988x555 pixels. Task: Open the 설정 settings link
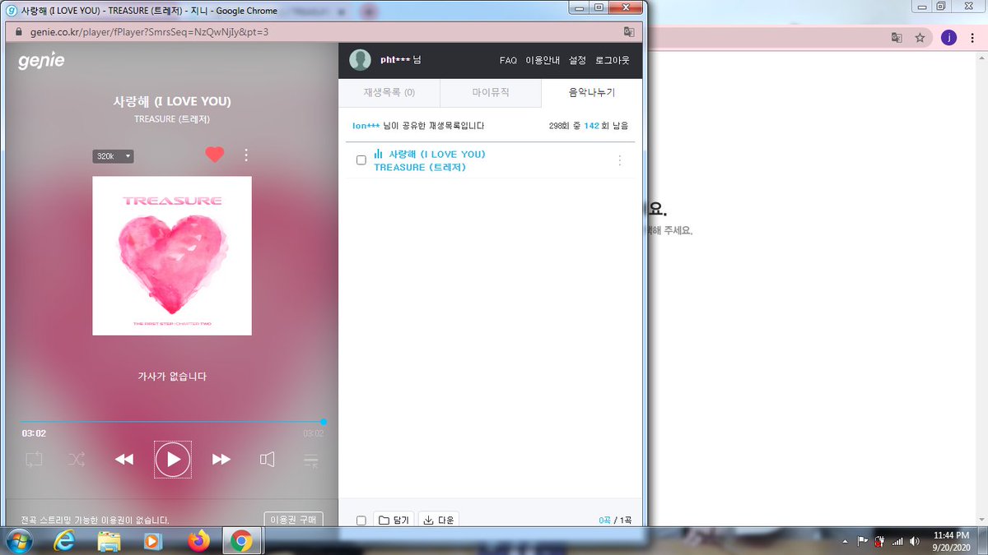(577, 61)
